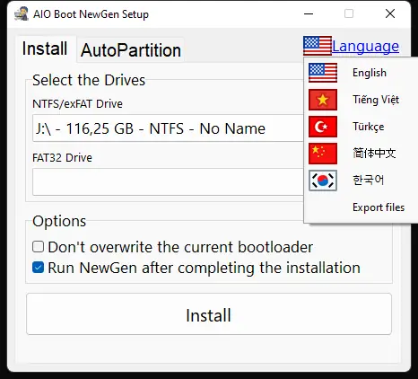
Task: Minimize the AIO Boot NewGen Setup window
Action: [x=309, y=13]
